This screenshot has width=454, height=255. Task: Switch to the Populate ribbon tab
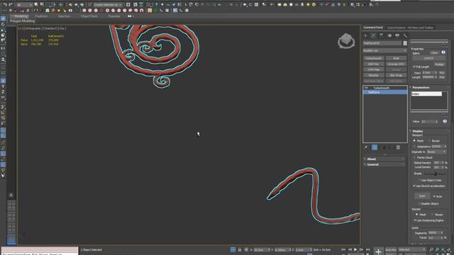click(x=114, y=16)
